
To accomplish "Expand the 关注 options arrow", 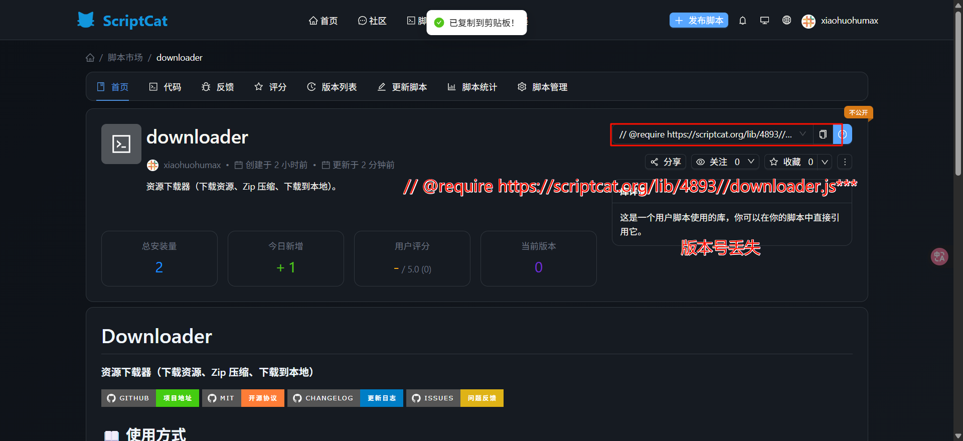I will pos(751,162).
